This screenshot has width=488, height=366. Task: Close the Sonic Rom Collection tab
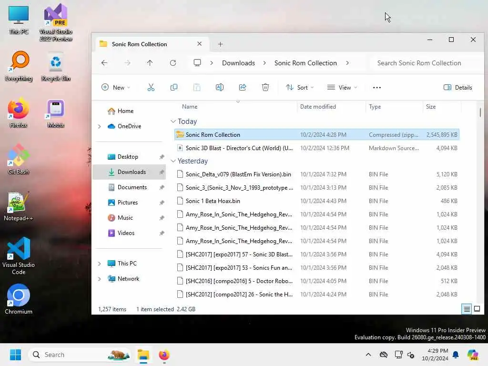[x=200, y=44]
